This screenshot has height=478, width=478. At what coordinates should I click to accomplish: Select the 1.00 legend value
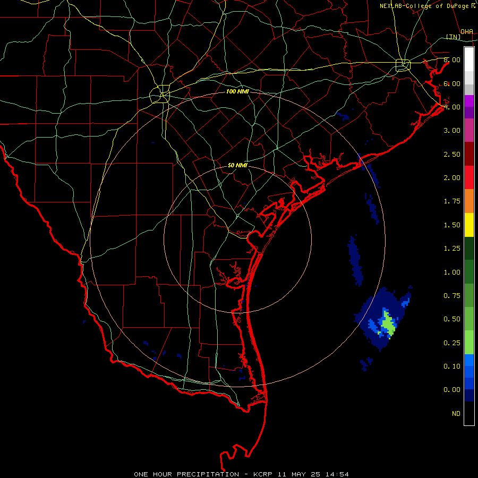452,272
